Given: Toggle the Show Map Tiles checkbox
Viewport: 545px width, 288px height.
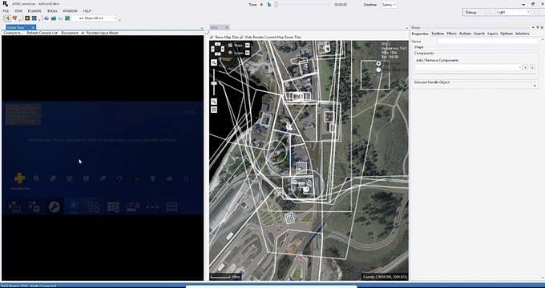Looking at the screenshot, I should [x=212, y=37].
